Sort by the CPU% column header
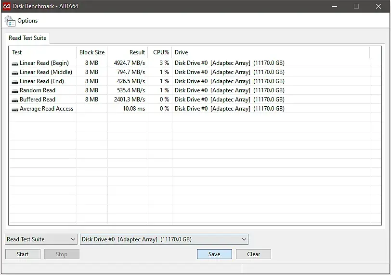This screenshot has height=275, width=391. (160, 52)
